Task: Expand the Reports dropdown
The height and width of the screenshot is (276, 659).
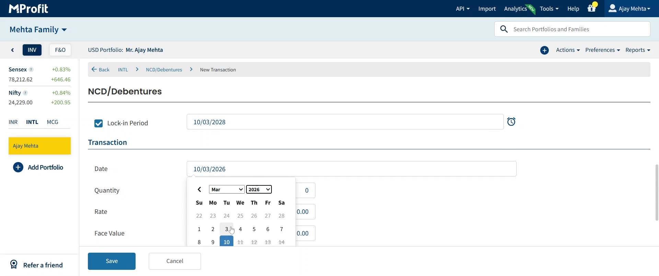Action: 638,50
